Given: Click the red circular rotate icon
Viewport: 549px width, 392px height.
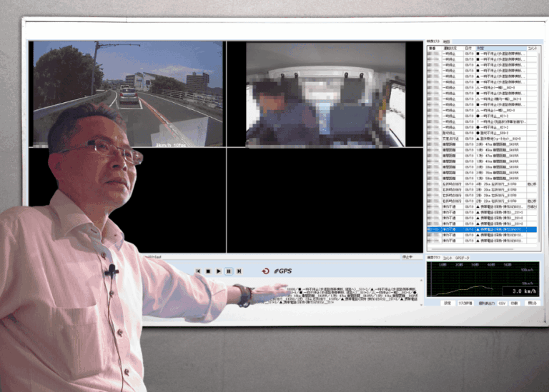Looking at the screenshot, I should [266, 271].
